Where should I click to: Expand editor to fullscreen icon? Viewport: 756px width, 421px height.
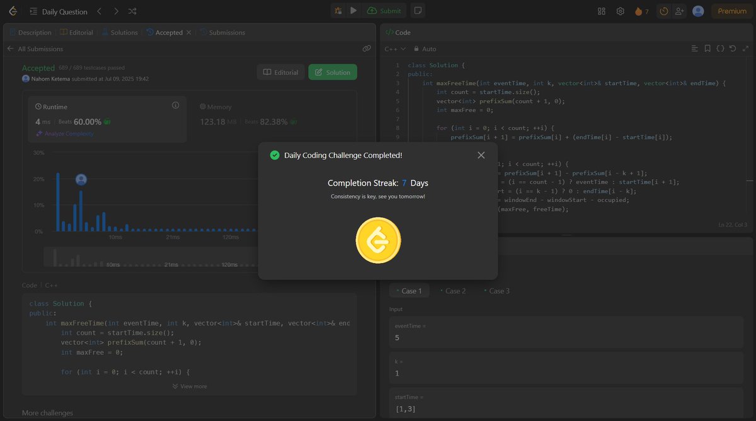(x=745, y=48)
